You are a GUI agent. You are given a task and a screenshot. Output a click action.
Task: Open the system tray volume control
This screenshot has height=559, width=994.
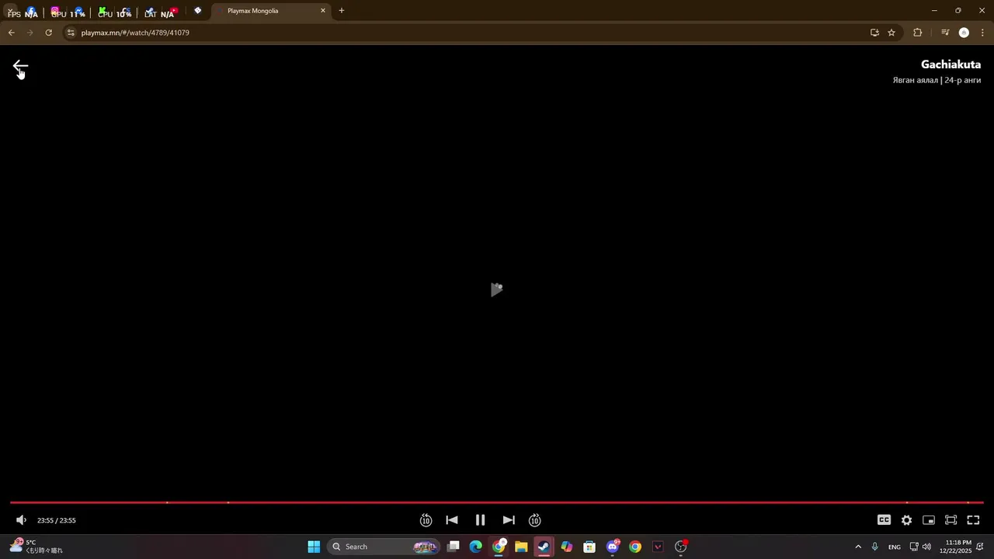click(926, 547)
